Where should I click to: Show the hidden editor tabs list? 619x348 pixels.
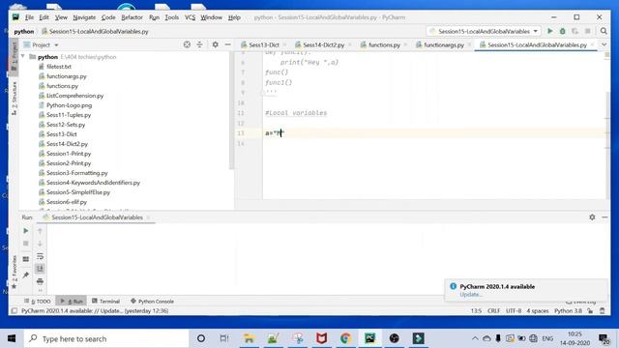(x=604, y=44)
